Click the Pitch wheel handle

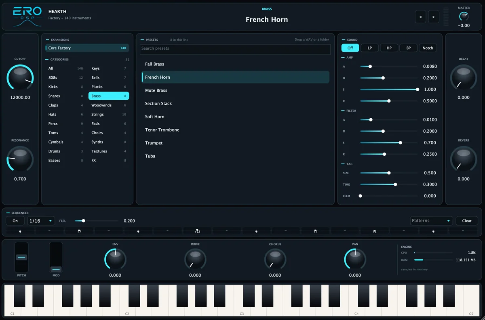[21, 257]
